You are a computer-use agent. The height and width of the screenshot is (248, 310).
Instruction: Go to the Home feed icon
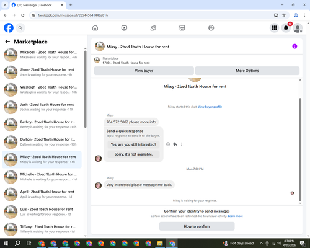(95, 28)
